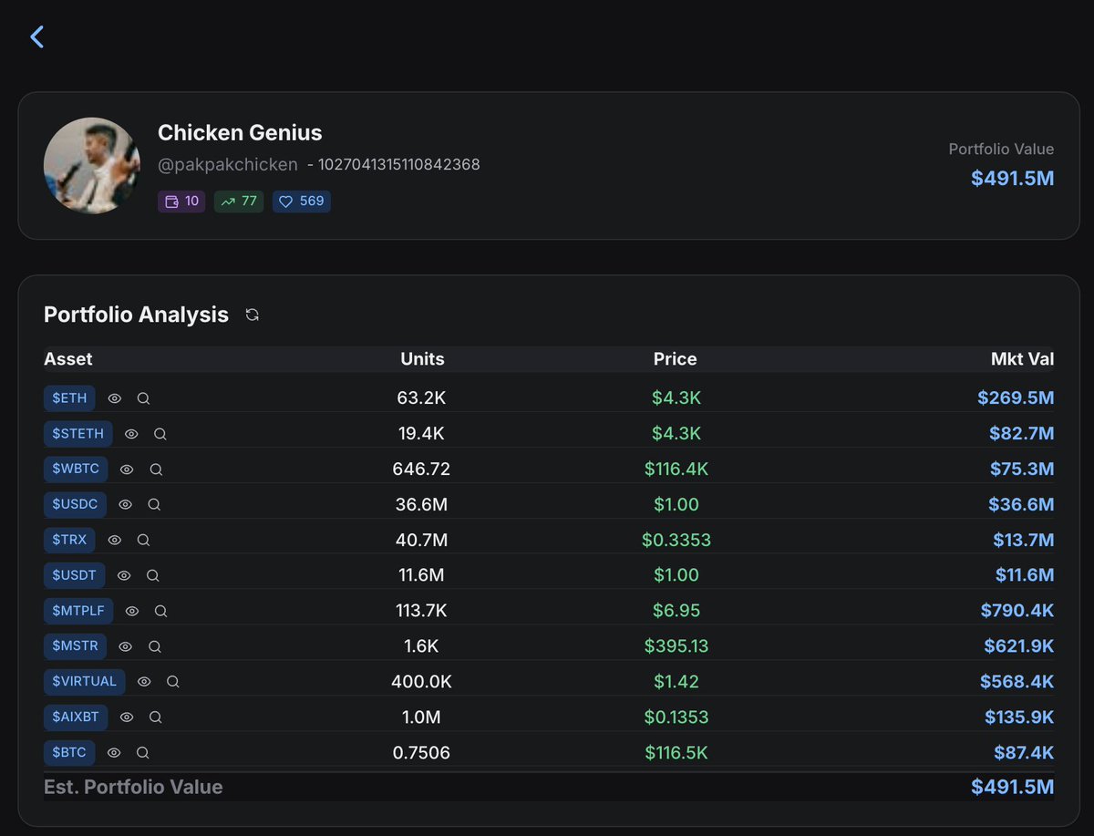Viewport: 1094px width, 836px height.
Task: Search icon next to $WBTC
Action: (156, 470)
